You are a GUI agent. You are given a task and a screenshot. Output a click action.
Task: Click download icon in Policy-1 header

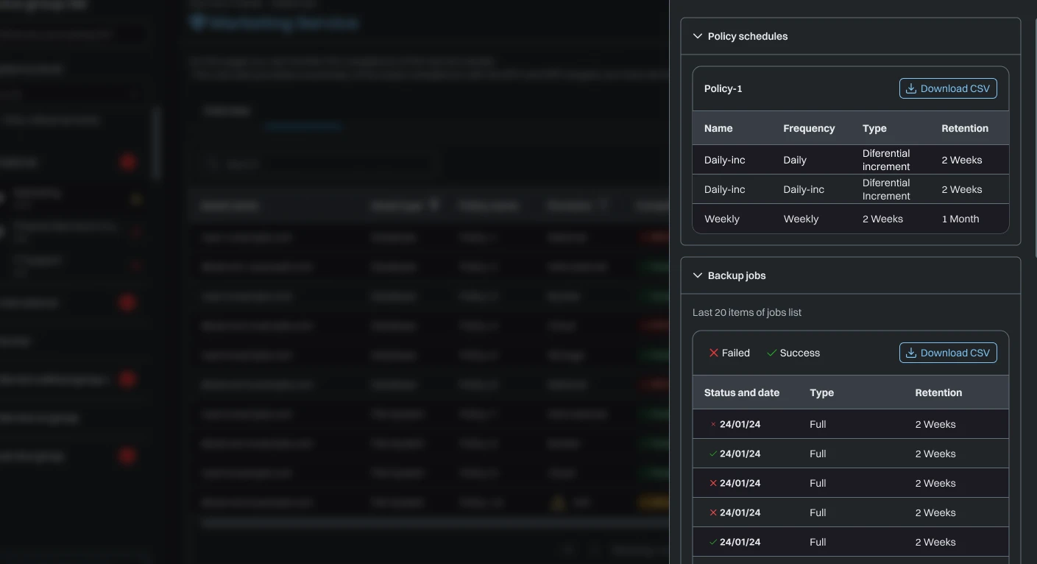tap(910, 88)
